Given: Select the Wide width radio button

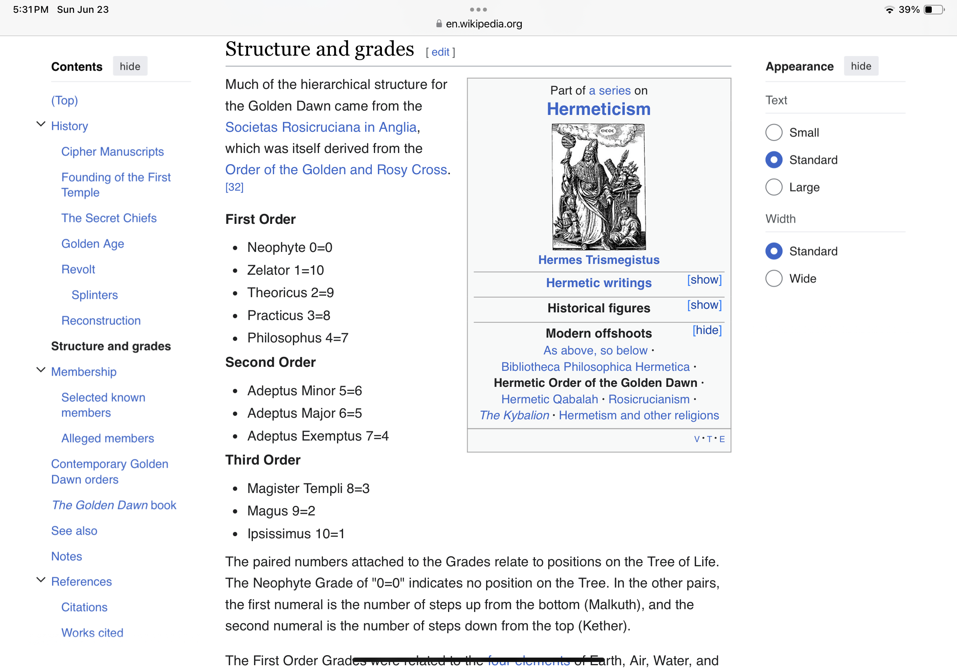Looking at the screenshot, I should click(773, 279).
